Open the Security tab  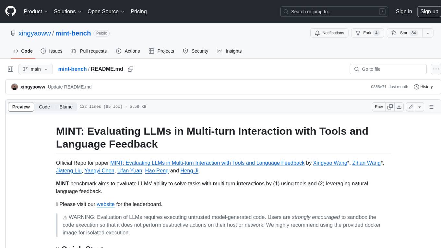pyautogui.click(x=196, y=51)
